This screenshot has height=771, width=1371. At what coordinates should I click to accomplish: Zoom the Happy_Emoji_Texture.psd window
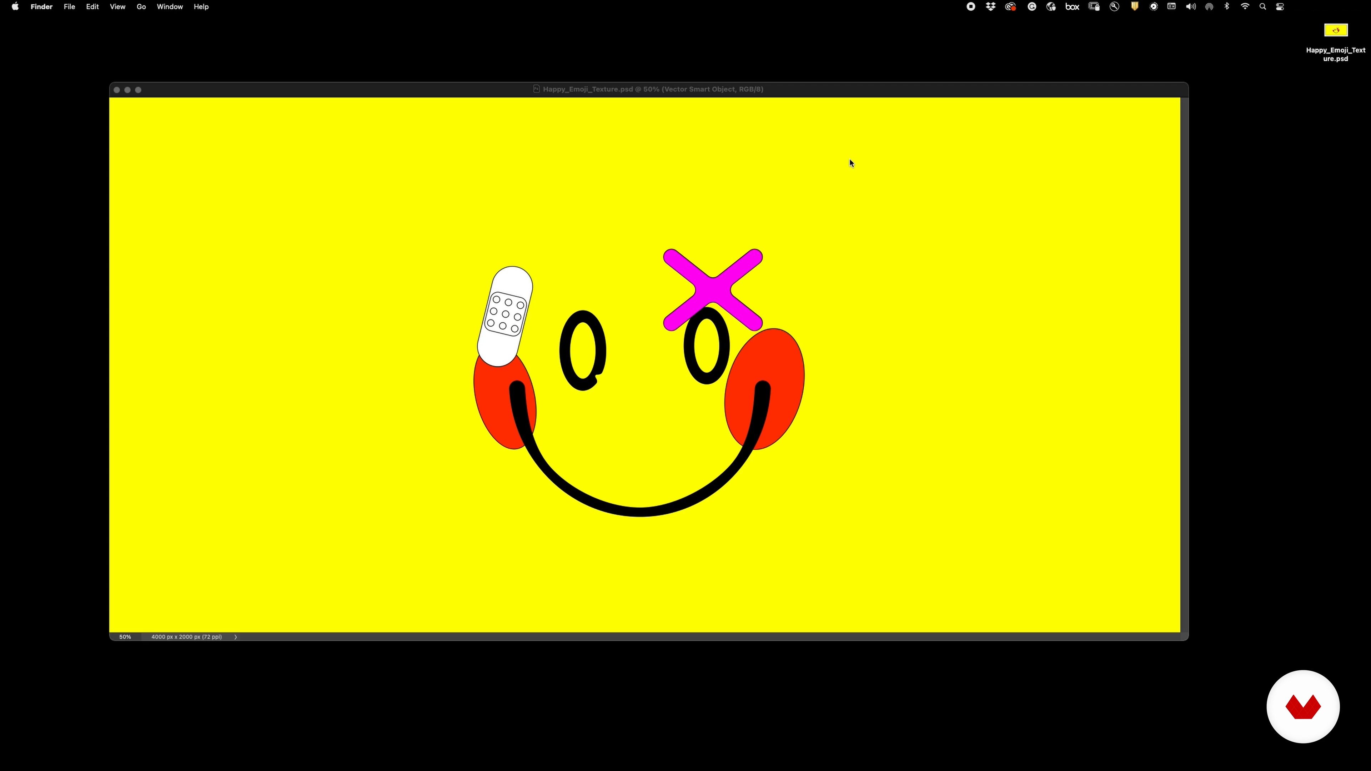(139, 90)
